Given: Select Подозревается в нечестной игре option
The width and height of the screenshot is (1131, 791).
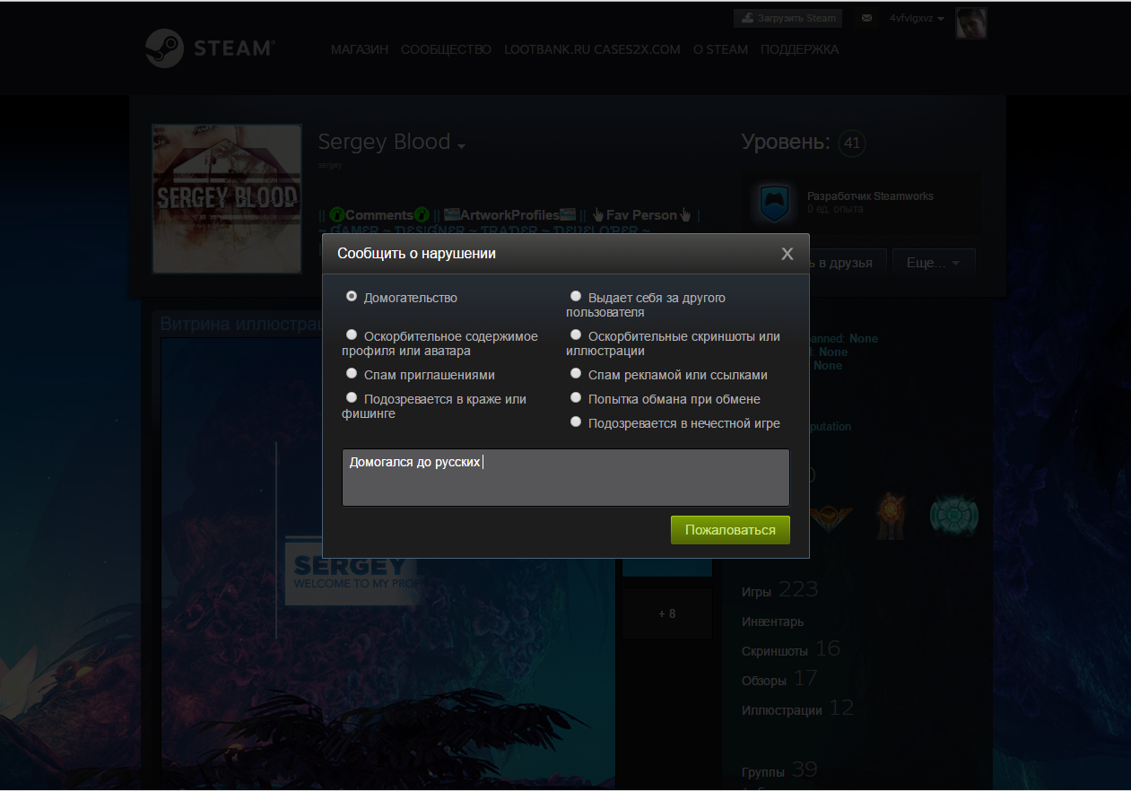Looking at the screenshot, I should pos(576,422).
